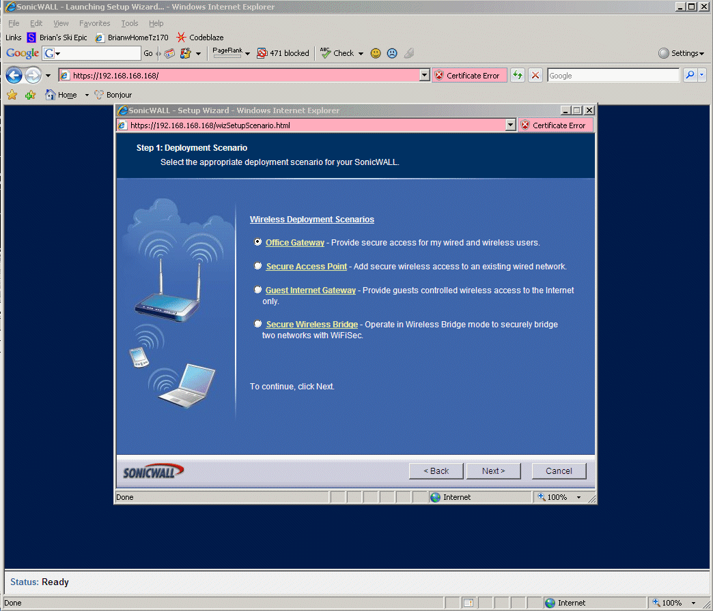Click the wizard window Internet zone icon
This screenshot has width=713, height=611.
point(435,497)
